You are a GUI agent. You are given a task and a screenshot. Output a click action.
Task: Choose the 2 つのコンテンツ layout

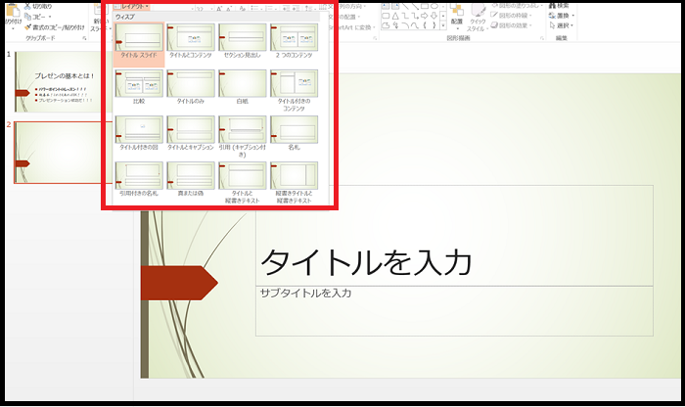[294, 41]
